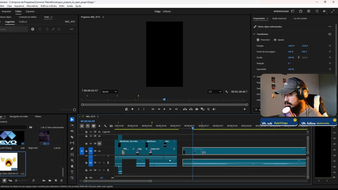
Task: Open the IMG_4175 timeline panel menu
Action: [98, 116]
